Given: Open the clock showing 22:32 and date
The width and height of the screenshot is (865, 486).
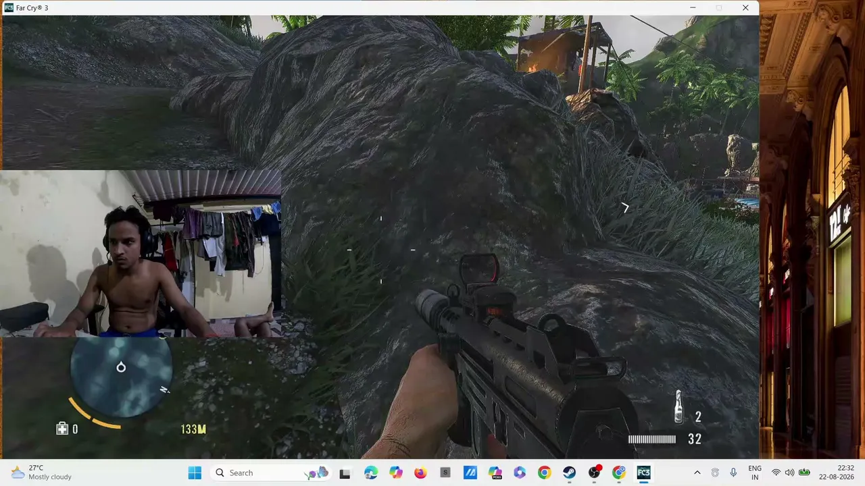Looking at the screenshot, I should [836, 473].
